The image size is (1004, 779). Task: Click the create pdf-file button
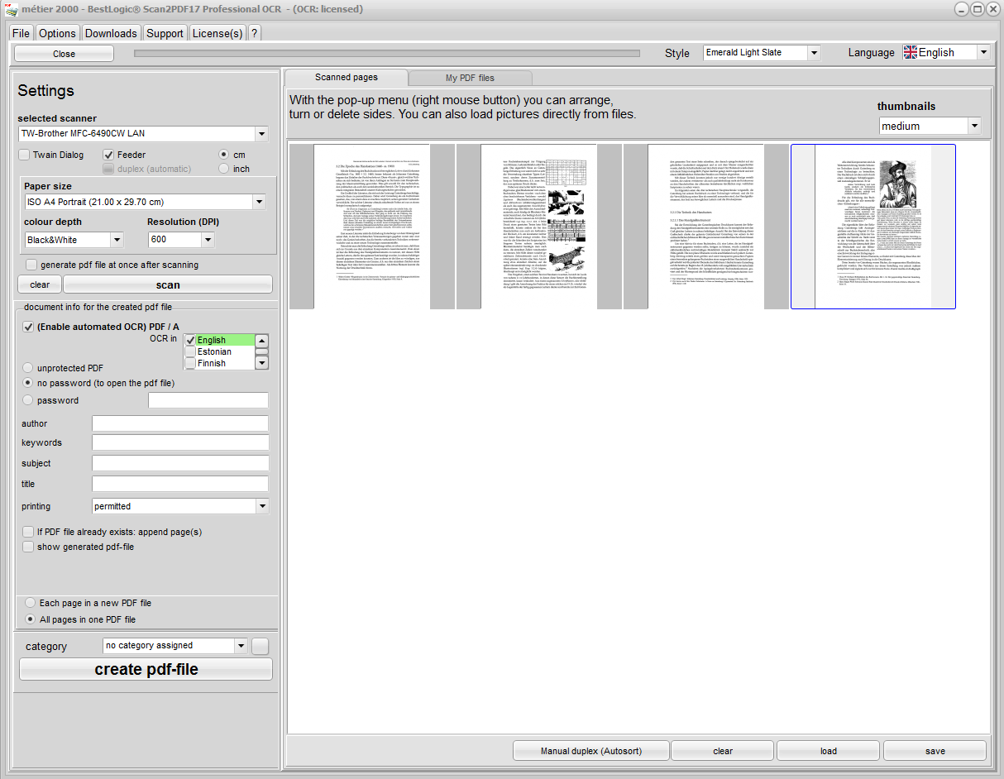(146, 669)
